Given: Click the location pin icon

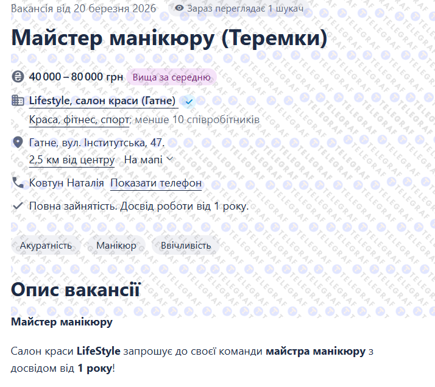Looking at the screenshot, I should [x=18, y=143].
